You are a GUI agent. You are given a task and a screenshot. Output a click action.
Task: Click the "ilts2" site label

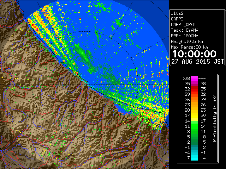pyautogui.click(x=177, y=13)
